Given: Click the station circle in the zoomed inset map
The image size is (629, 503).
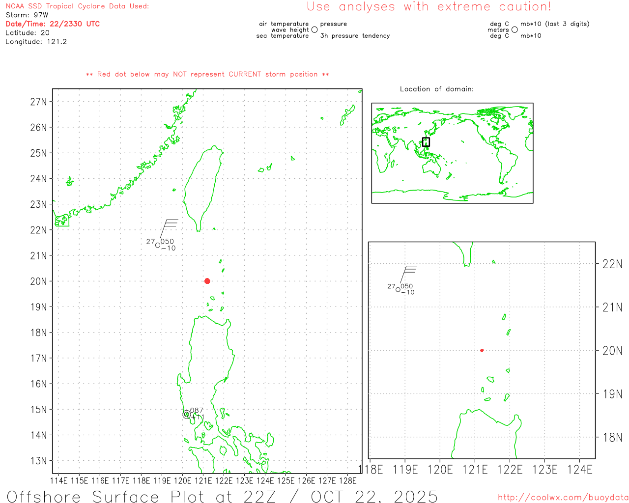Looking at the screenshot, I should click(x=398, y=290).
